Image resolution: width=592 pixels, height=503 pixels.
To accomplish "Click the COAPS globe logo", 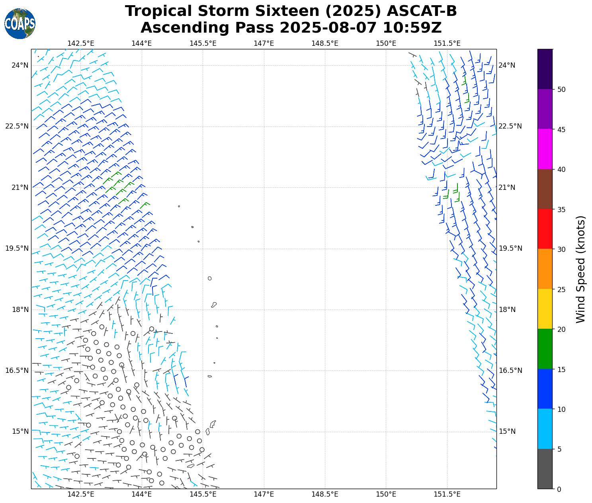I will click(20, 24).
